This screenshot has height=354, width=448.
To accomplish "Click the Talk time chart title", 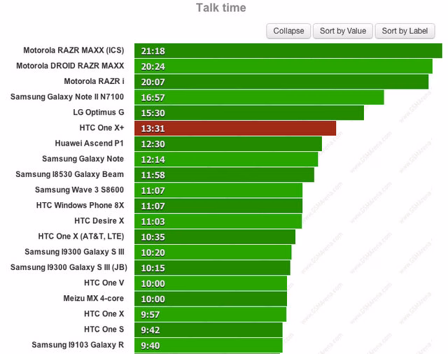I will click(221, 8).
